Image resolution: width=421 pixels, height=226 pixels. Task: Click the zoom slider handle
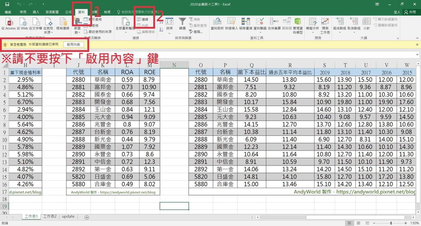pos(391,223)
